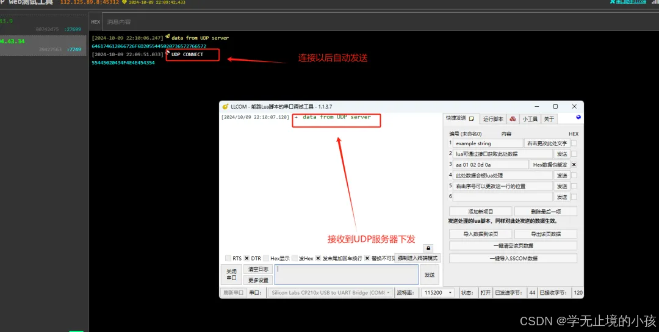Click the note icon on the 快捷发送 tab
The height and width of the screenshot is (332, 659).
tap(472, 118)
